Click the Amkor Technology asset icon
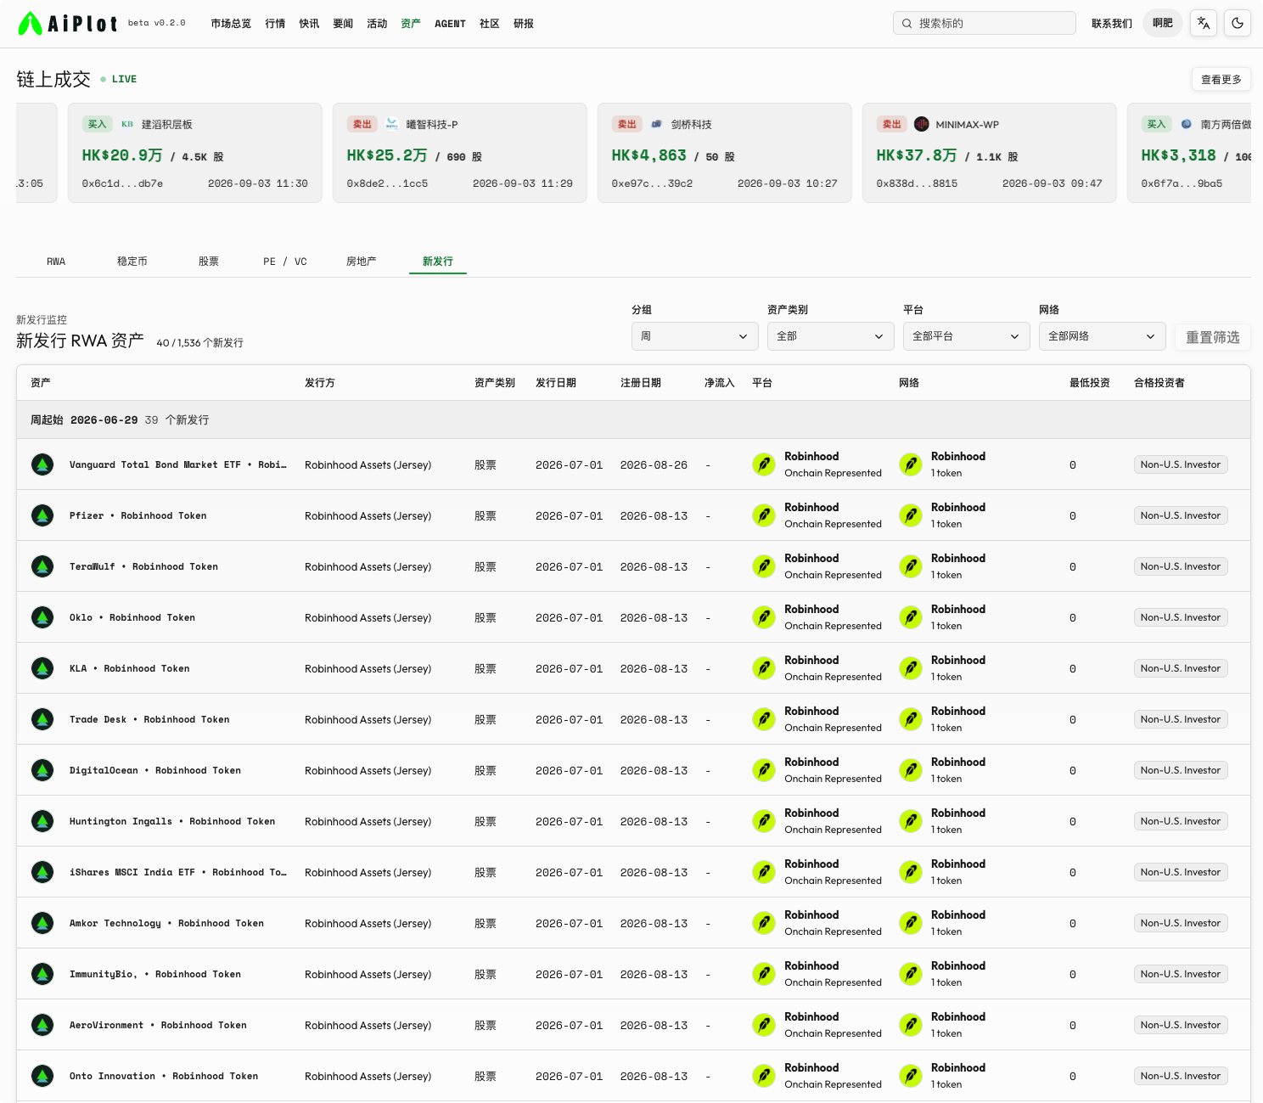Viewport: 1263px width, 1103px height. tap(42, 923)
